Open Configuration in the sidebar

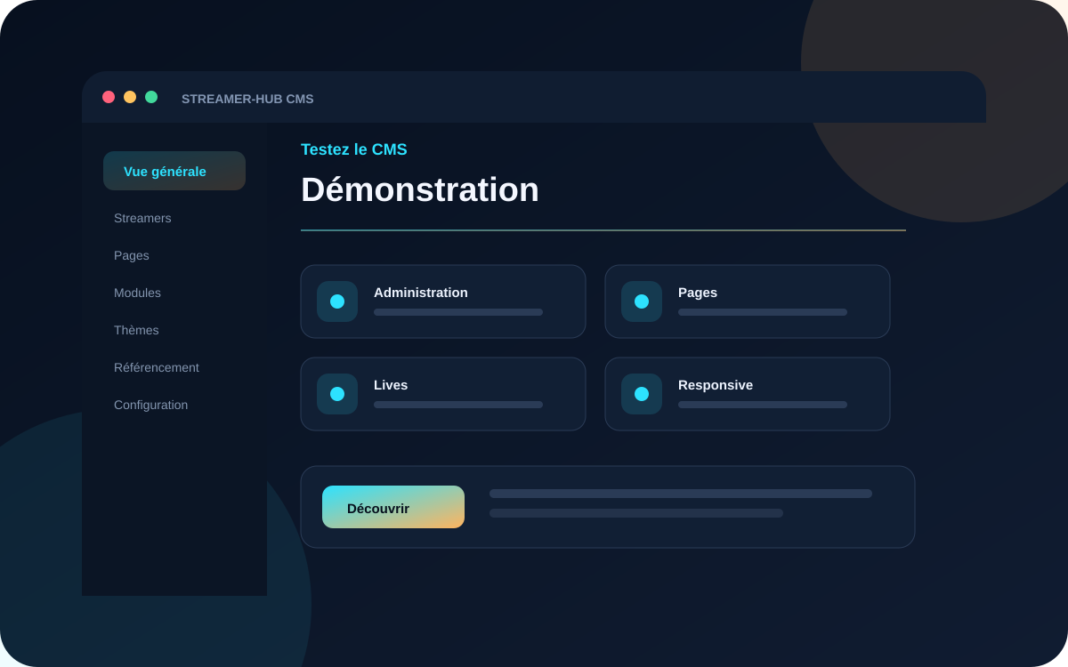click(150, 405)
